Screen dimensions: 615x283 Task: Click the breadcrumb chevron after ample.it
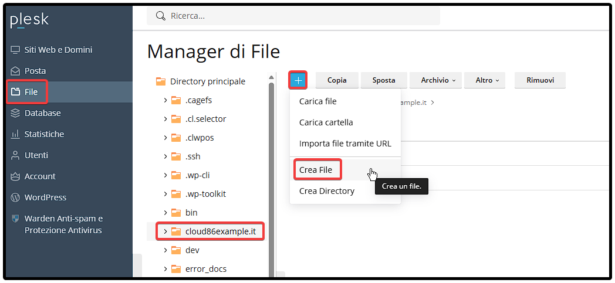pyautogui.click(x=432, y=103)
